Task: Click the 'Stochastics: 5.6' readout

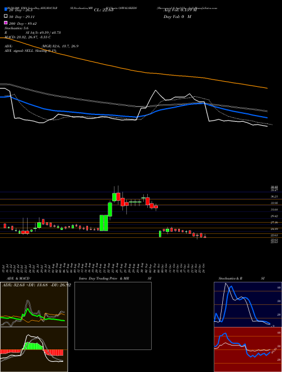Action: click(x=16, y=28)
